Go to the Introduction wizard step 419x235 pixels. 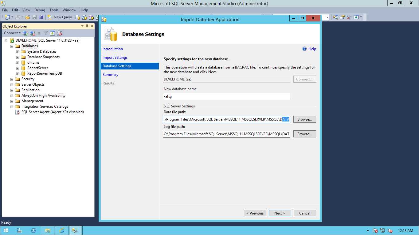[x=113, y=49]
